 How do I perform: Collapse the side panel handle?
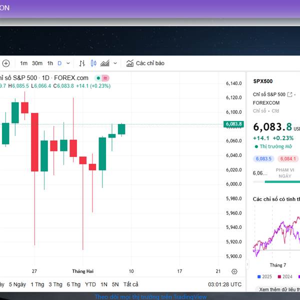247,264
